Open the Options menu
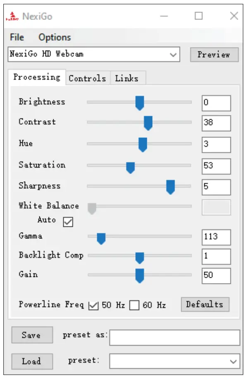This screenshot has width=249, height=380. click(x=55, y=37)
